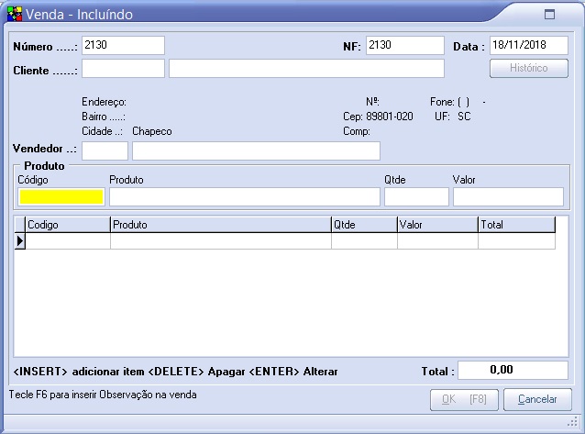Image resolution: width=585 pixels, height=434 pixels.
Task: Click the Valor price input field
Action: [508, 196]
